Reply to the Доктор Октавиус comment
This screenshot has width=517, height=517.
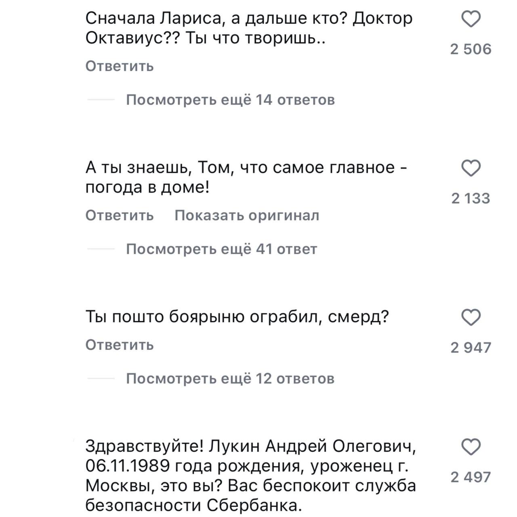pyautogui.click(x=120, y=66)
